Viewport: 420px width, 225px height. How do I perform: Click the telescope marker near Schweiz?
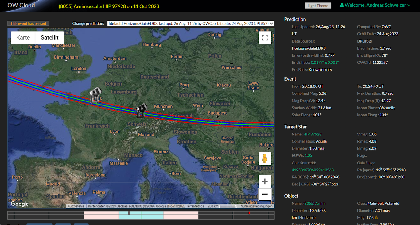coord(142,110)
